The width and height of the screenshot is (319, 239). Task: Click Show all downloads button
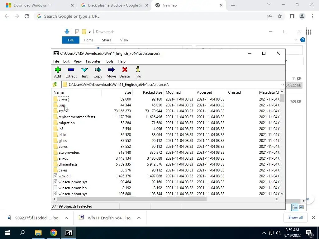pos(295,218)
